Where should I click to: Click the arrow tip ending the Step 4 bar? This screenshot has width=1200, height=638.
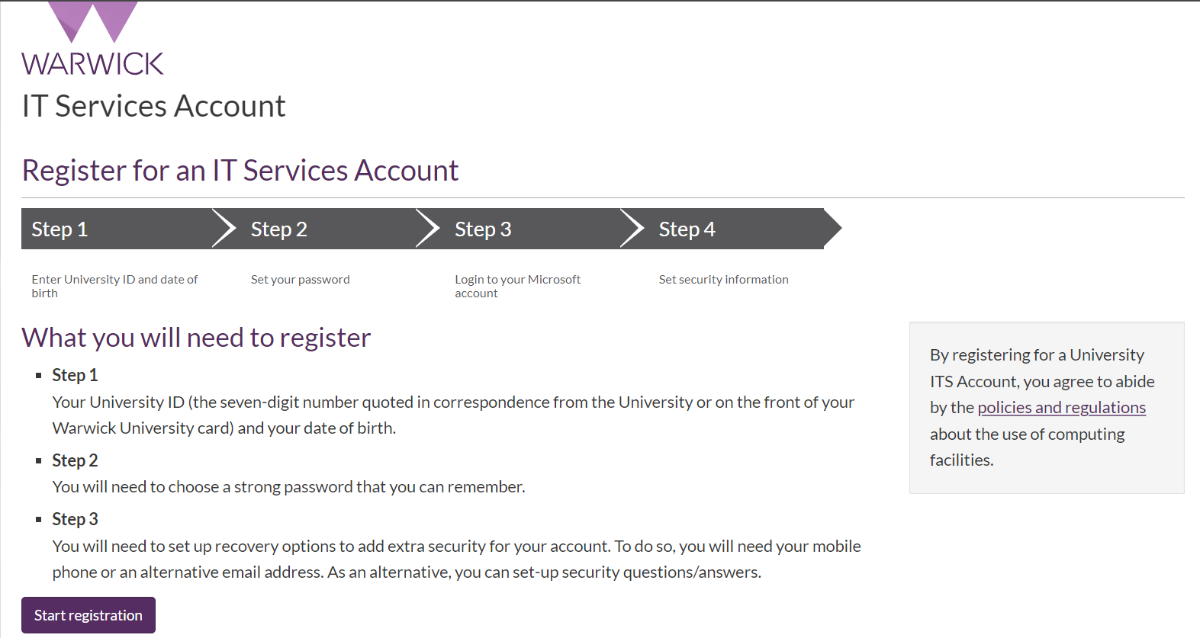(833, 229)
